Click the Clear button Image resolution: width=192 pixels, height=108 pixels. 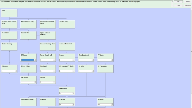tap(178, 6)
